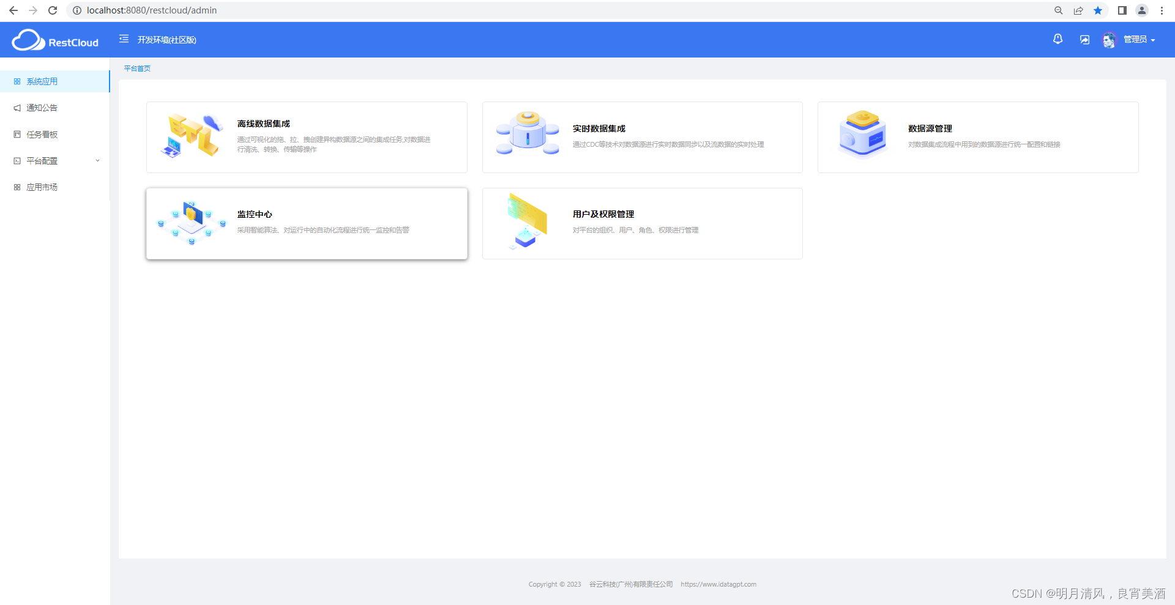Click the 任务看板 icon in sidebar
The width and height of the screenshot is (1175, 605).
click(17, 134)
